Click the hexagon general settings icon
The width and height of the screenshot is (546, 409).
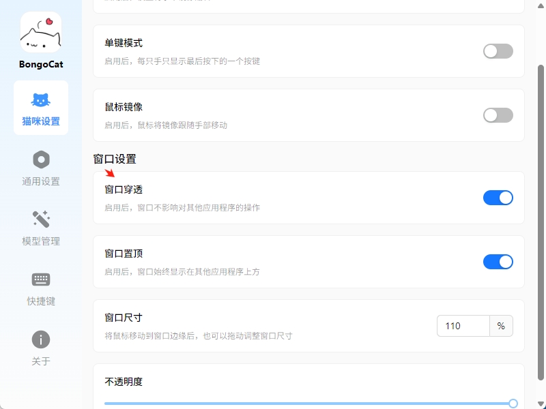(x=41, y=160)
